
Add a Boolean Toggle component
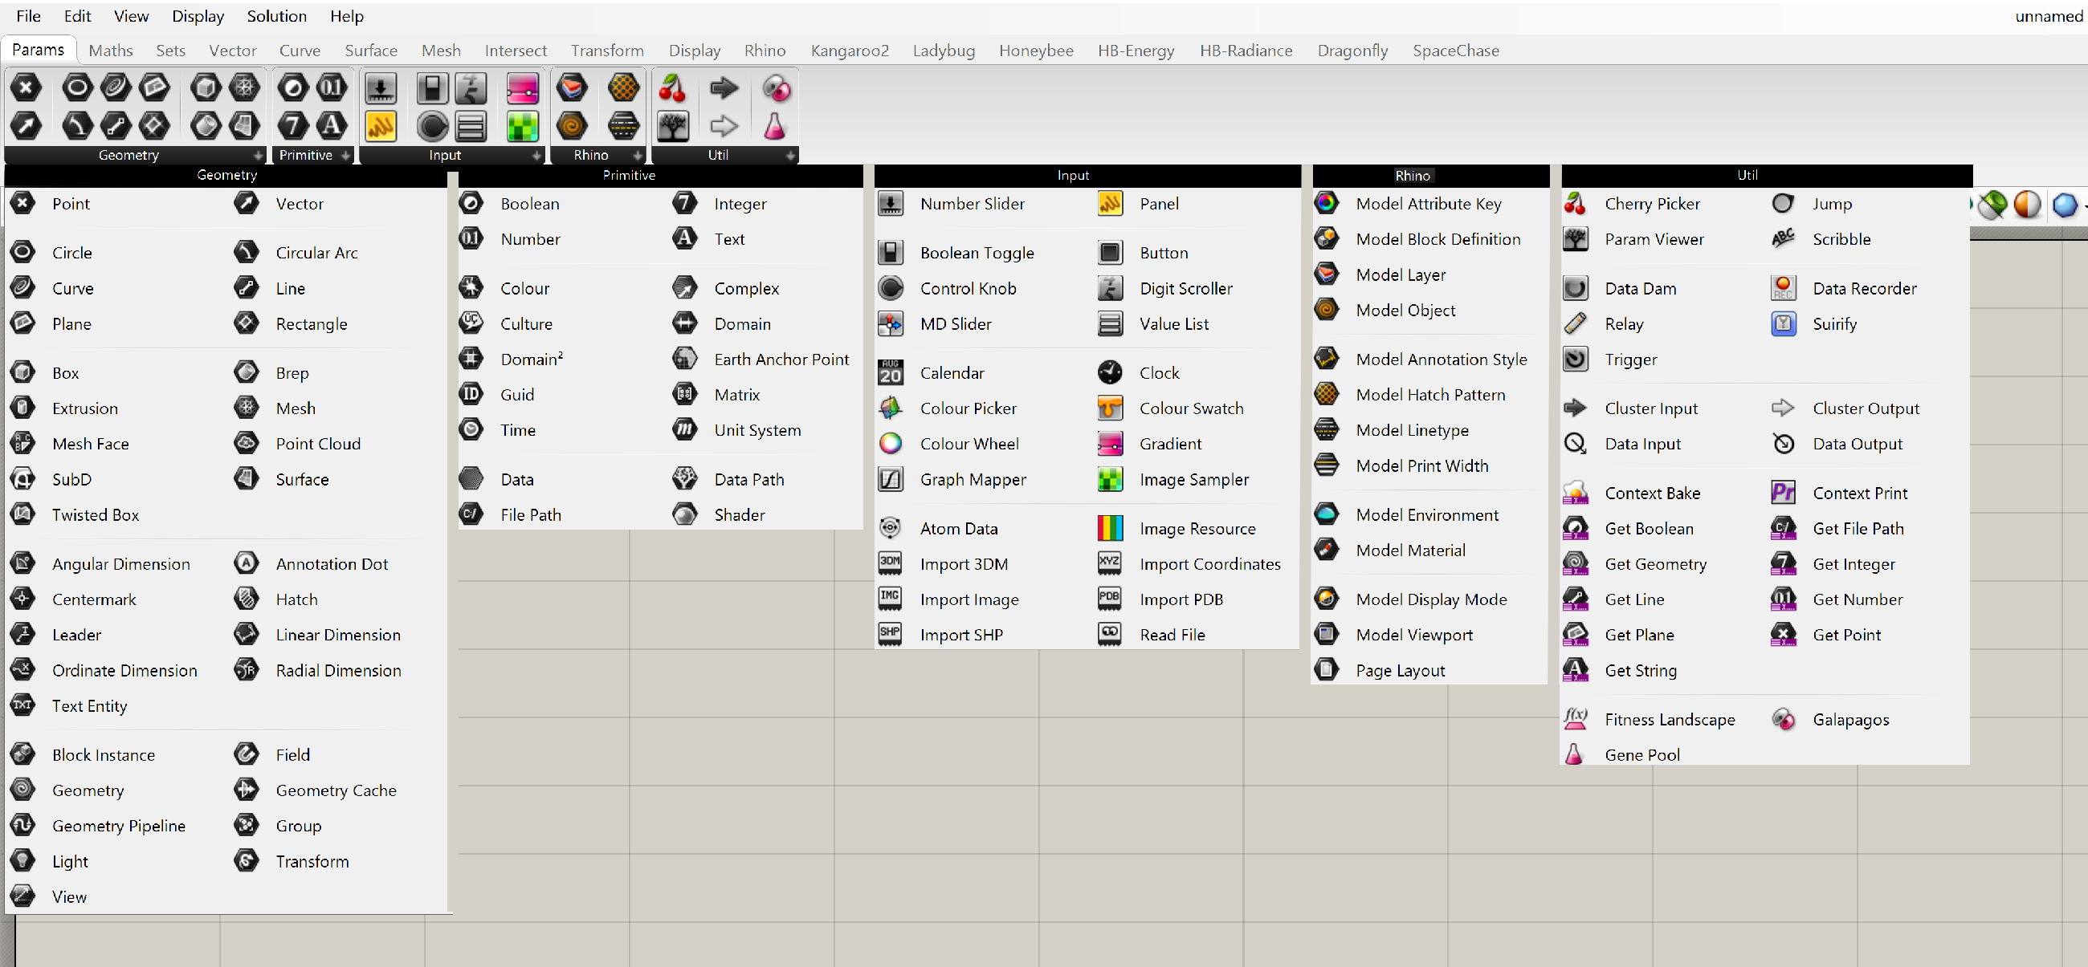pyautogui.click(x=976, y=253)
